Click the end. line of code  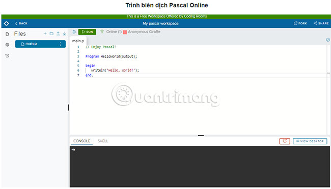[89, 75]
